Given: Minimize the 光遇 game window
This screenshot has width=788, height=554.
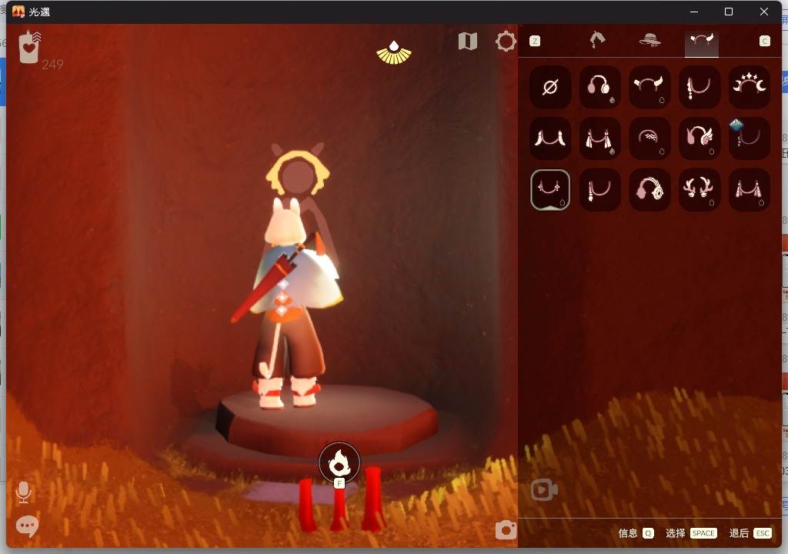Looking at the screenshot, I should (x=694, y=12).
